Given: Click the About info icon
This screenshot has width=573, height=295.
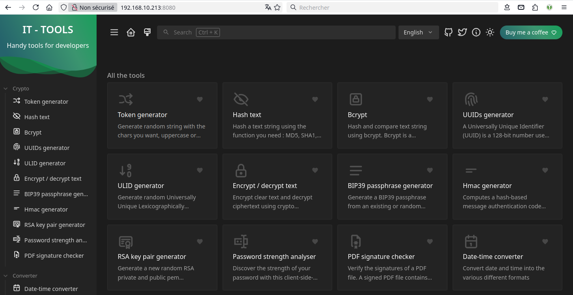Looking at the screenshot, I should pyautogui.click(x=476, y=32).
